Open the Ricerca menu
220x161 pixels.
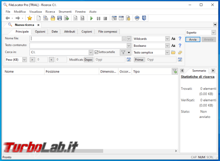[x=50, y=12]
